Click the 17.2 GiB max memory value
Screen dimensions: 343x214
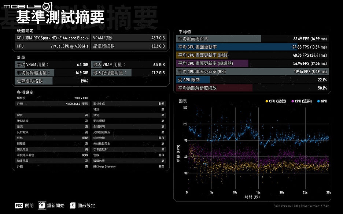coord(158,73)
